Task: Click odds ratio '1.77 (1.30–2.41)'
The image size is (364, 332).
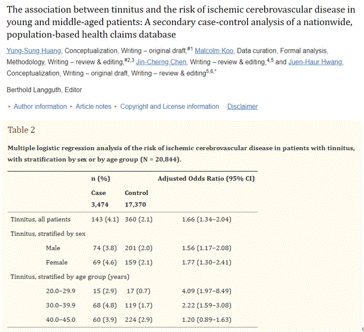Action: (207, 263)
